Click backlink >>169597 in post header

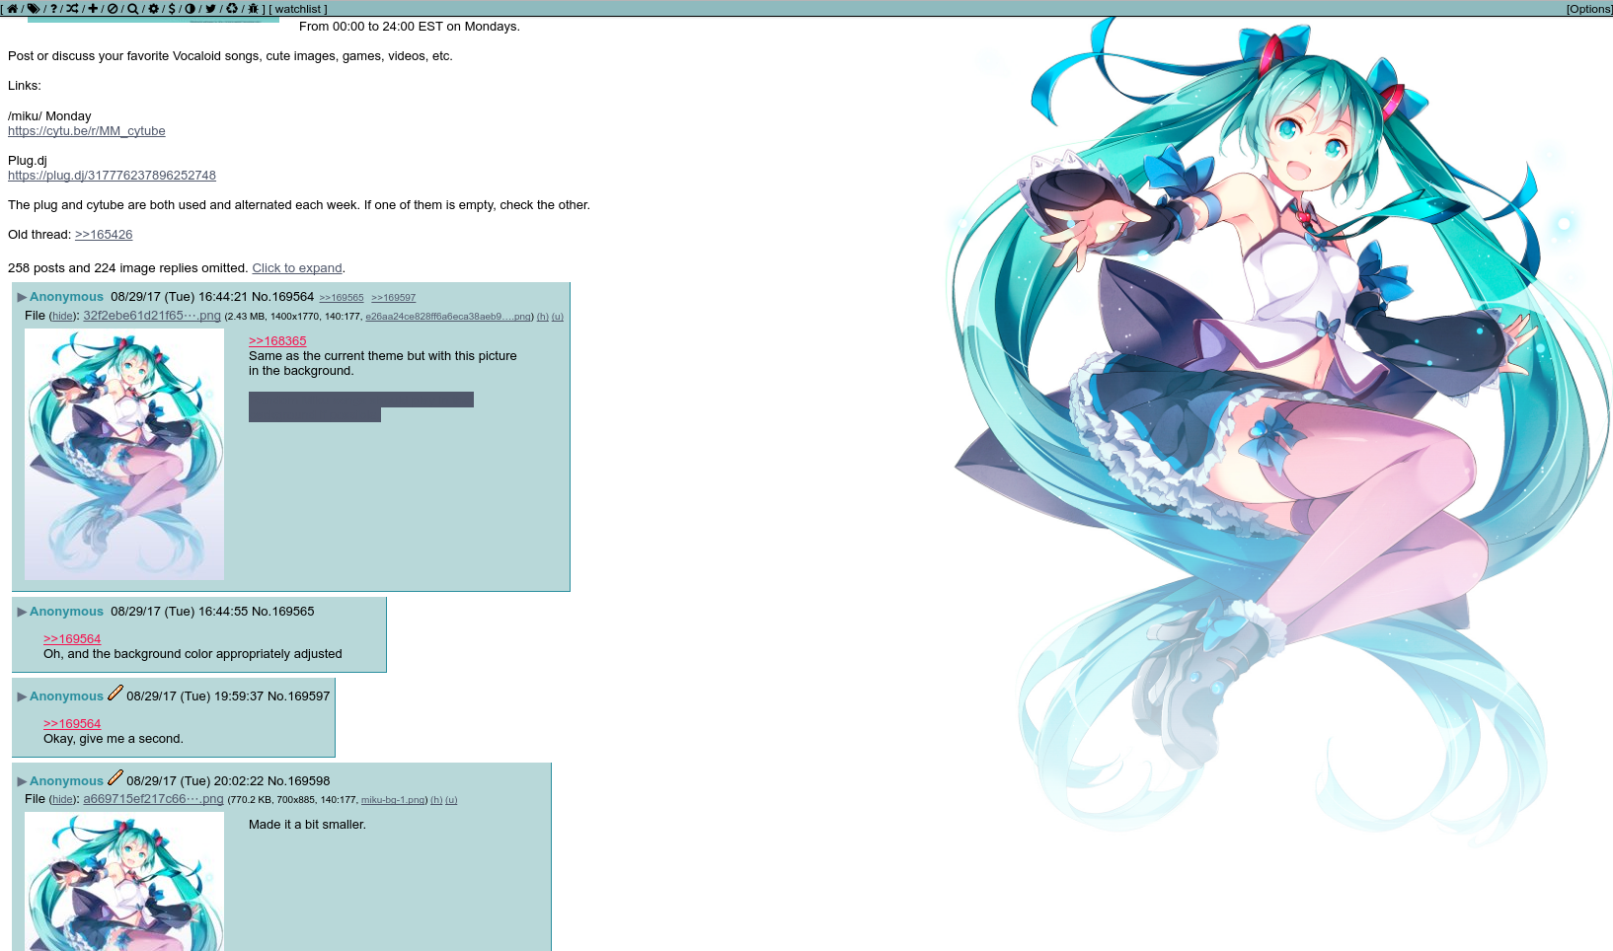tap(394, 298)
